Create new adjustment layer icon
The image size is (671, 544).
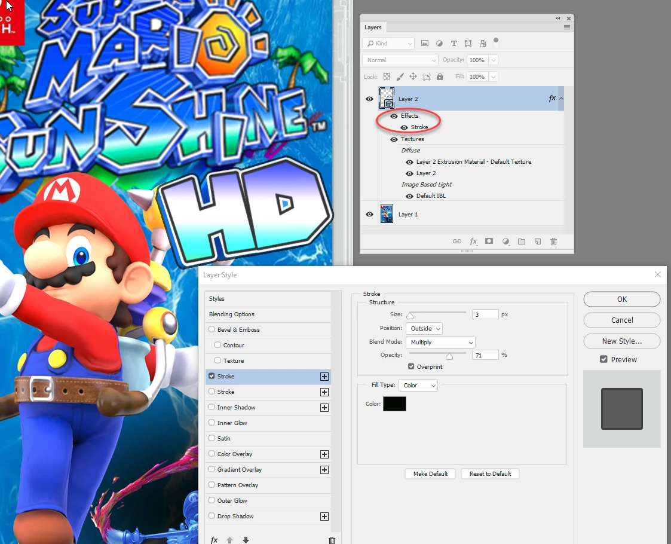click(x=505, y=242)
